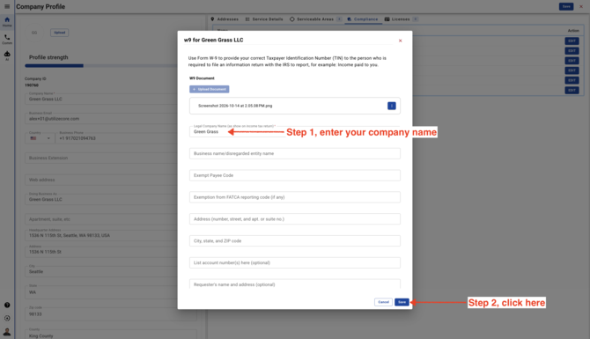Click the Business Extension field
Image resolution: width=590 pixels, height=339 pixels.
(101, 158)
